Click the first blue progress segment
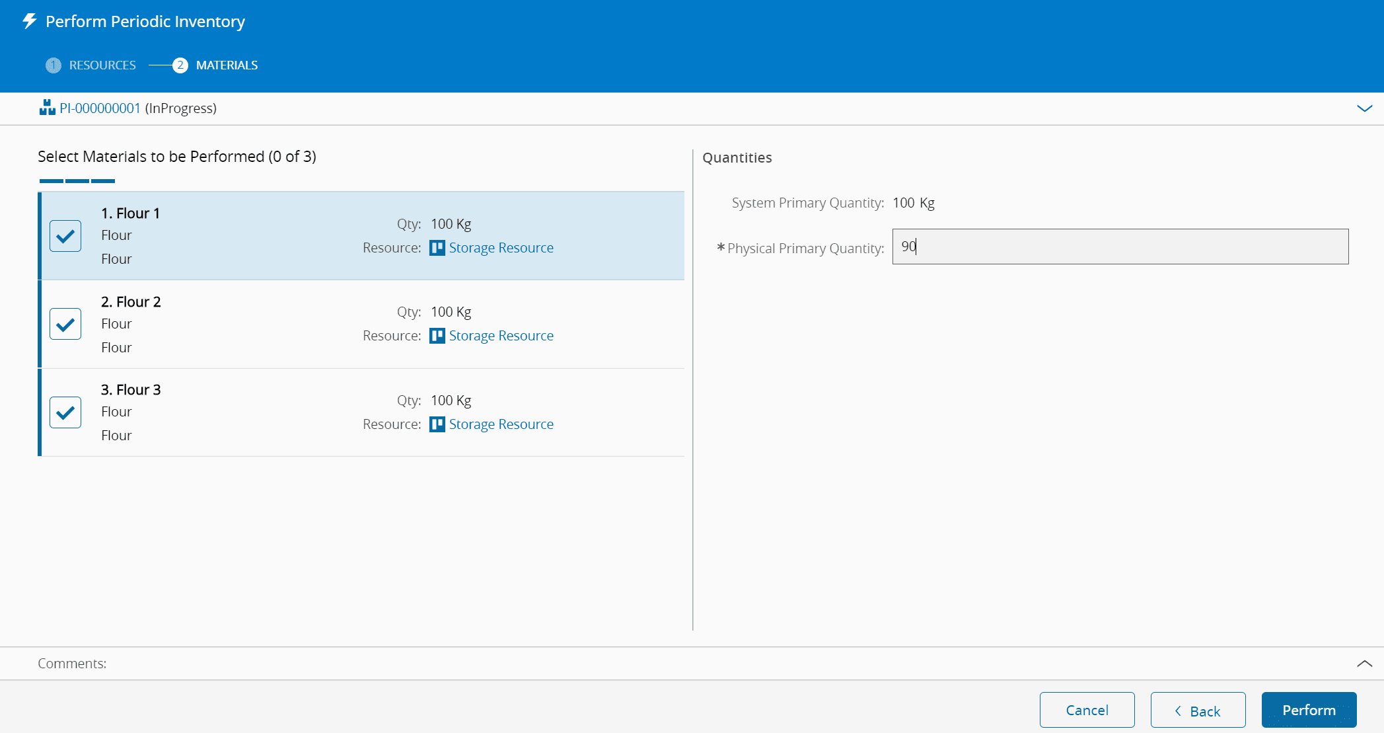The image size is (1384, 733). pyautogui.click(x=52, y=180)
